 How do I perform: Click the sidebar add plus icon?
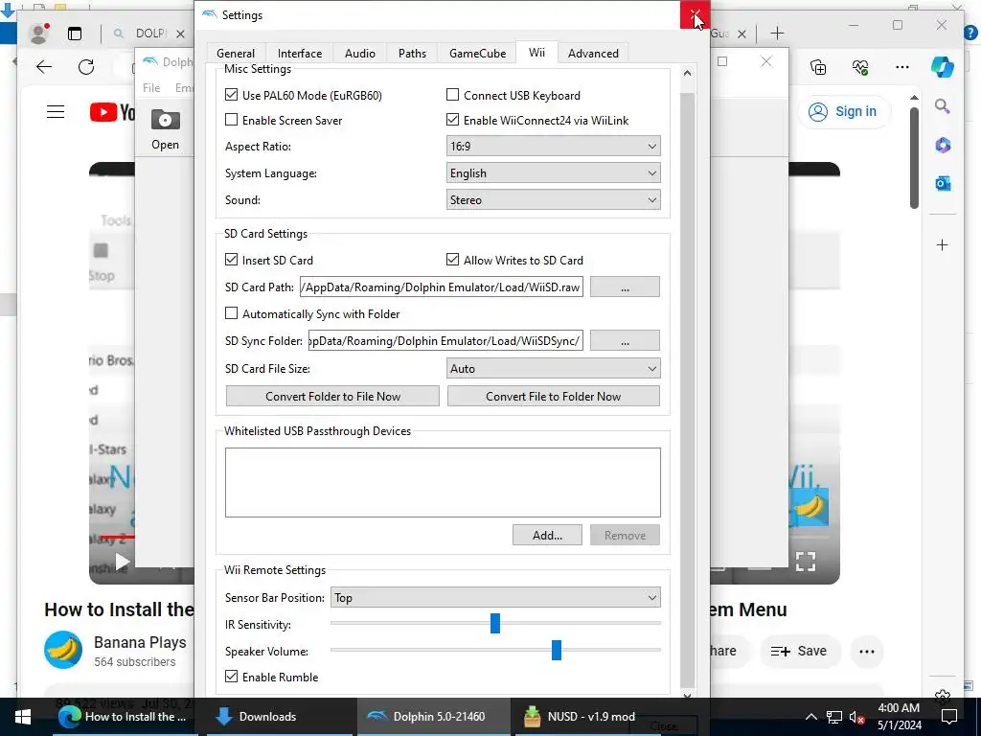[x=943, y=244]
